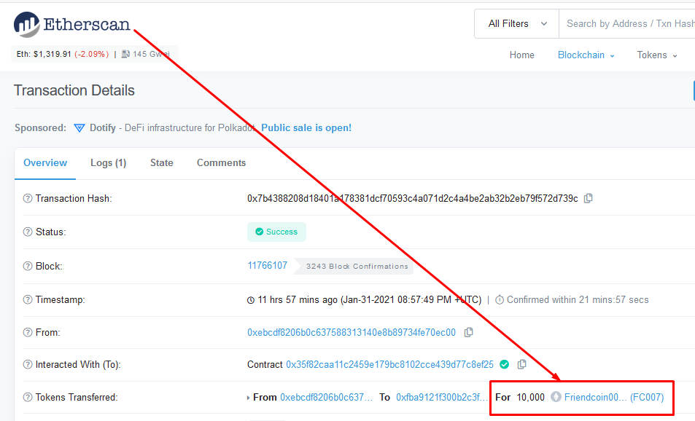The height and width of the screenshot is (421, 695).
Task: Click the Etherscan logo
Action: [x=71, y=24]
